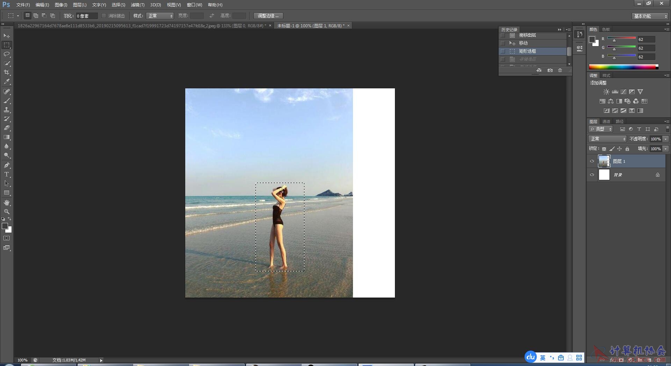Screen dimensions: 671x366
Task: Select the 矩形选框 history state
Action: click(533, 51)
